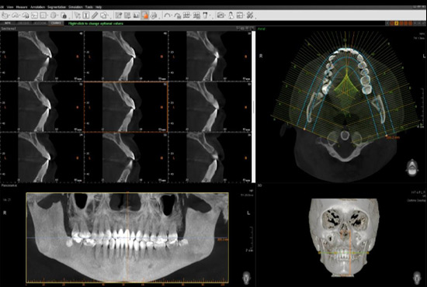This screenshot has height=287, width=427.
Task: Select the bottom-middle cross-section slice
Action: (126, 157)
